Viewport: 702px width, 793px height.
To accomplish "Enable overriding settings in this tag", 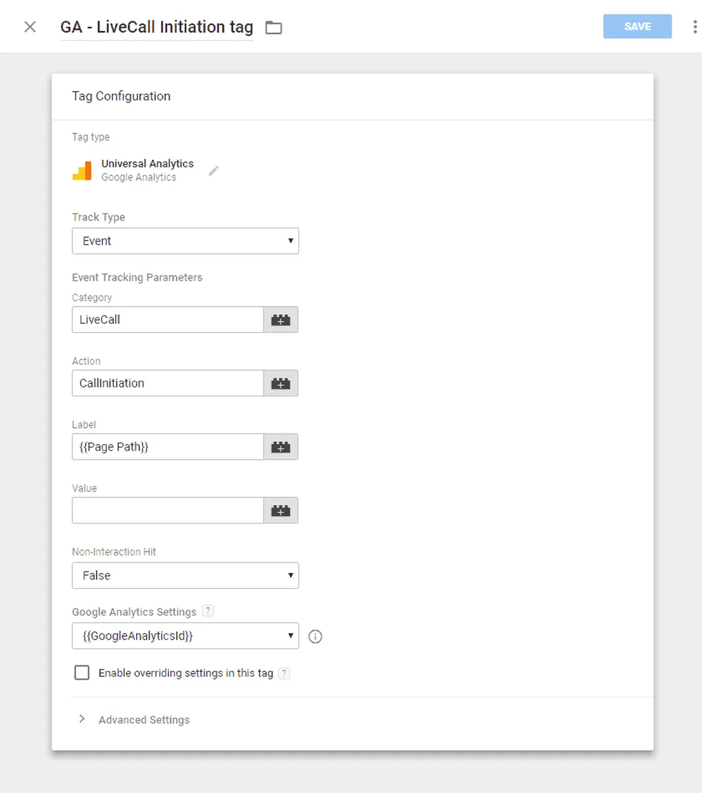I will 82,673.
